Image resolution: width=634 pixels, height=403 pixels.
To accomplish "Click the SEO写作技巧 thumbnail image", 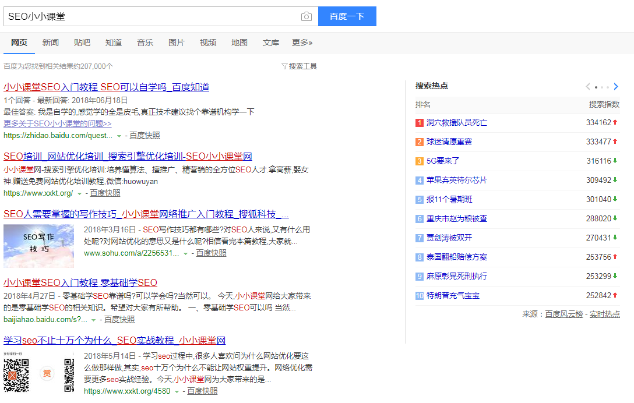I will pos(39,246).
